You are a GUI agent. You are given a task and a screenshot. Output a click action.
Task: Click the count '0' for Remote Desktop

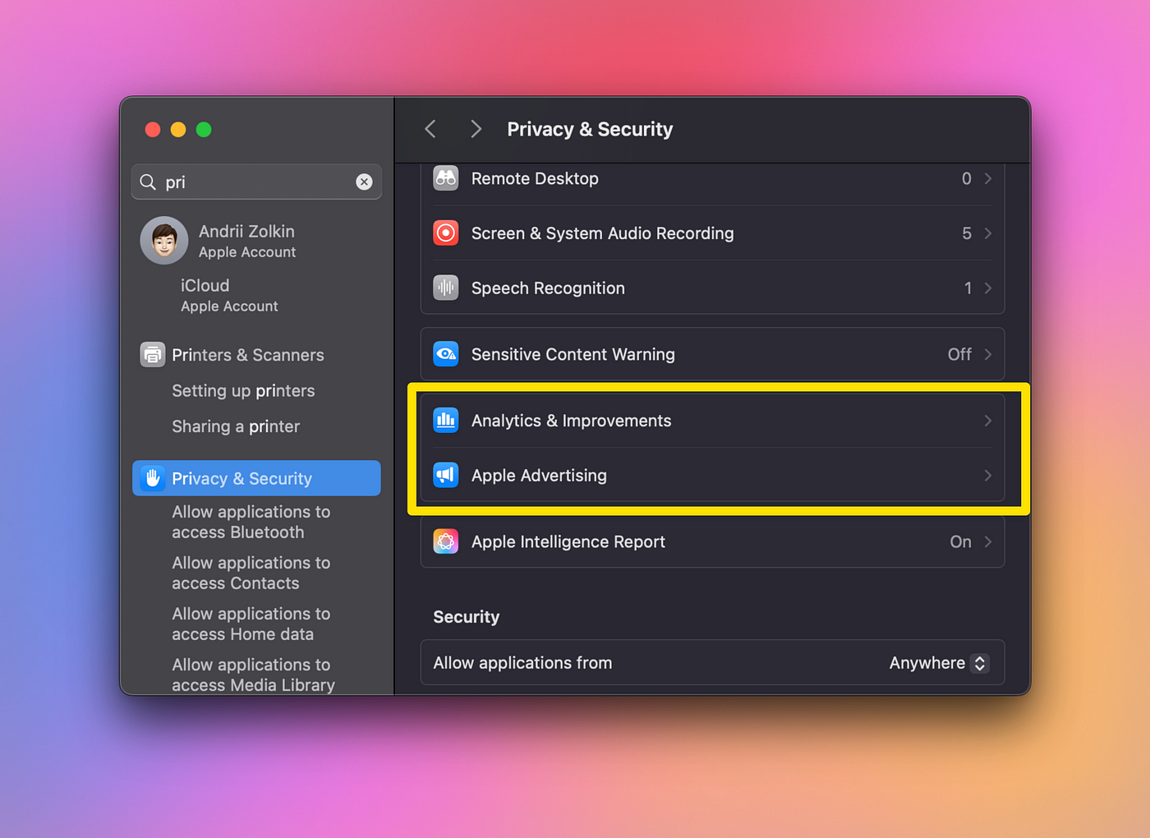coord(967,178)
